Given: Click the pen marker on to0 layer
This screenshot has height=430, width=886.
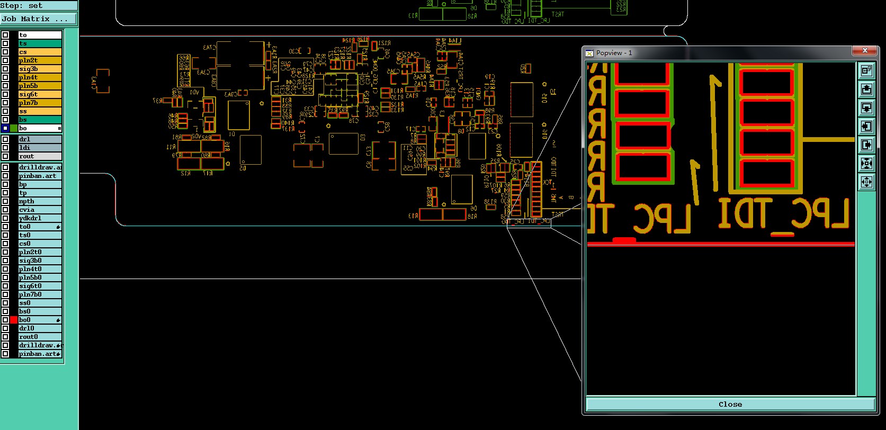Looking at the screenshot, I should [x=58, y=227].
